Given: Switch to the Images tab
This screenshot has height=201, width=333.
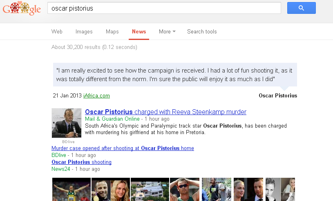Looking at the screenshot, I should point(84,32).
